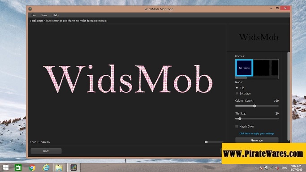
Task: Click the WidsMob Montage title bar icon
Action: (30, 9)
